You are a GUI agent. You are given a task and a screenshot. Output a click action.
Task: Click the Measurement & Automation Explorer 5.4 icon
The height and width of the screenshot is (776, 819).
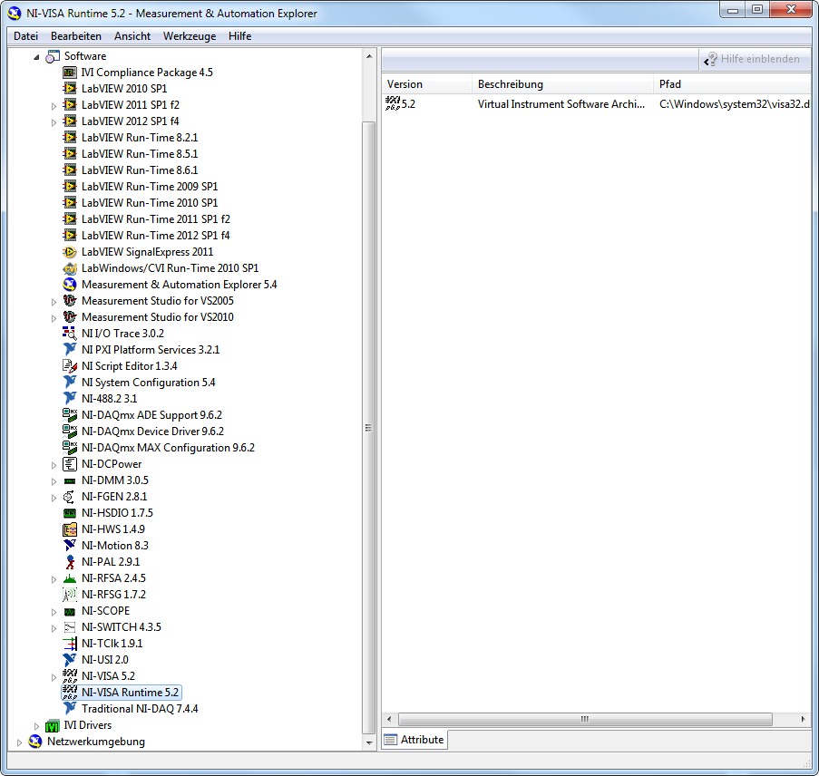70,284
